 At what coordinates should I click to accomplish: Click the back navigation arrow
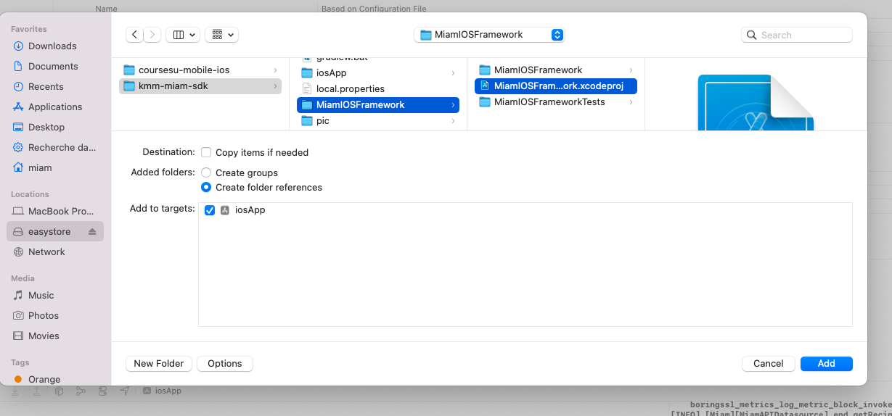(134, 35)
